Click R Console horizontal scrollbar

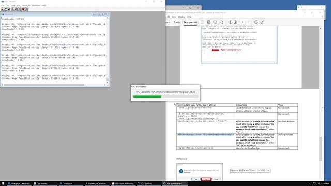pyautogui.click(x=54, y=85)
